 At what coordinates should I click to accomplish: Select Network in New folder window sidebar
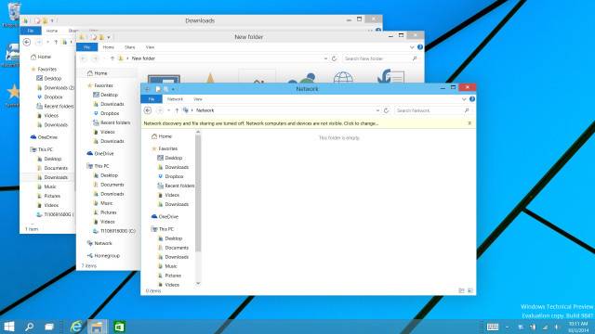click(x=99, y=243)
